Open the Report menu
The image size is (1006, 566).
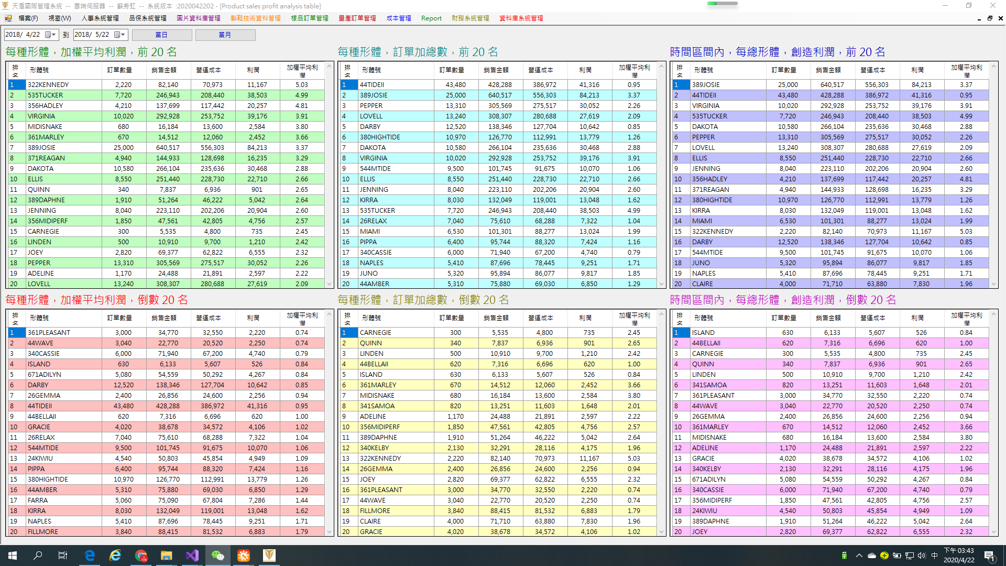tap(431, 18)
